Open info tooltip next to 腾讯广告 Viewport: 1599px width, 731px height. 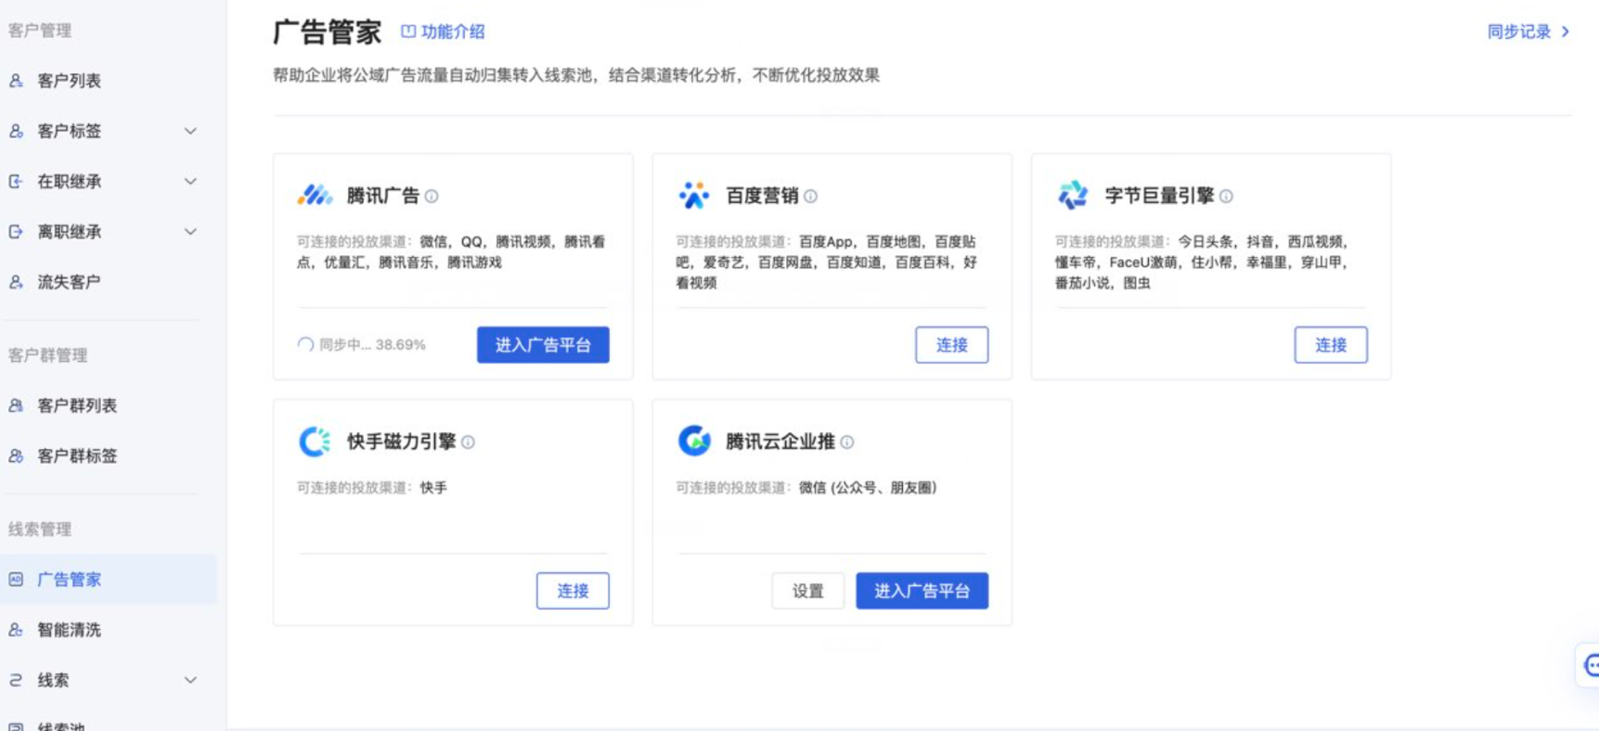click(x=432, y=197)
